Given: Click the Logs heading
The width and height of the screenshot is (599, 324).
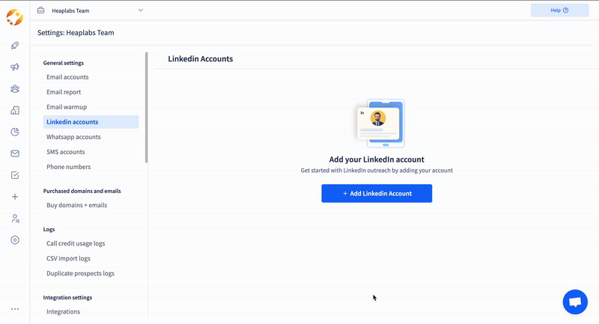Looking at the screenshot, I should pyautogui.click(x=49, y=230).
